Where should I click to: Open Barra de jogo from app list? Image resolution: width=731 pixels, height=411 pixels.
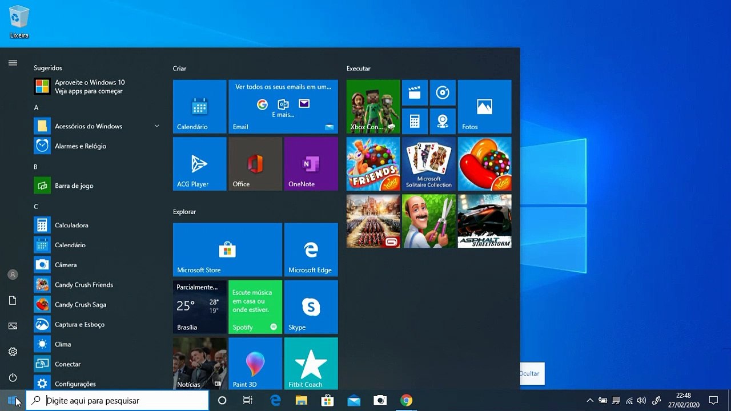coord(97,186)
